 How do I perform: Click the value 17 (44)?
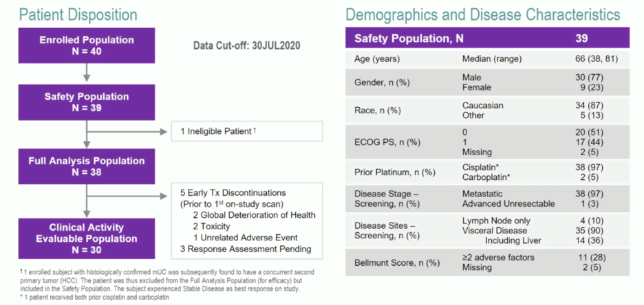point(590,142)
